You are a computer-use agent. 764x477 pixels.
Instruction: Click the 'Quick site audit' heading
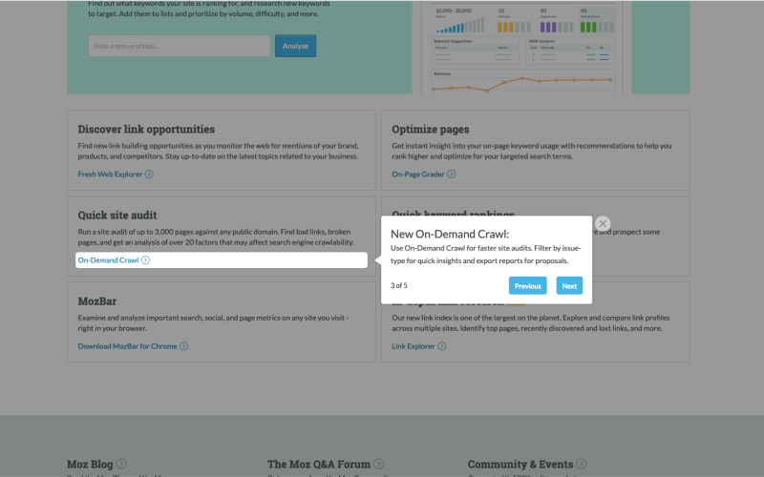pyautogui.click(x=117, y=216)
